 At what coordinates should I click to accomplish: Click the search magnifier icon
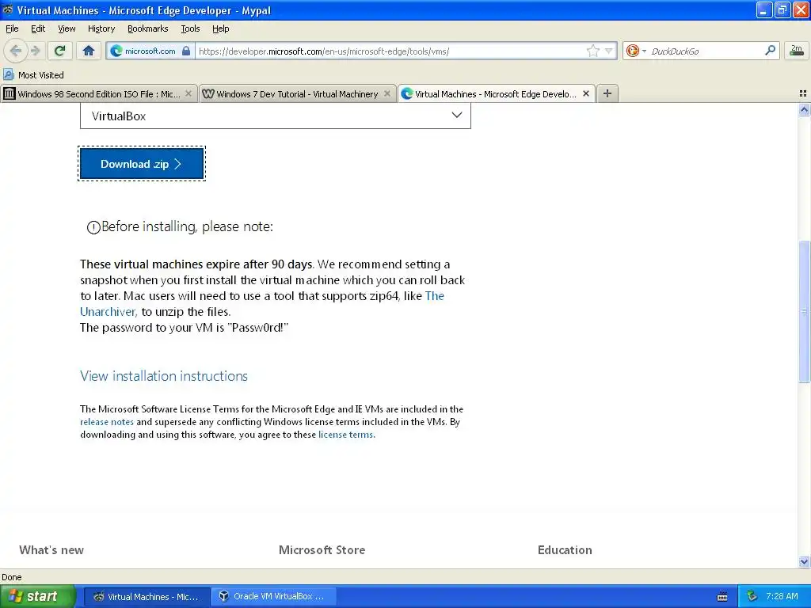pos(770,51)
